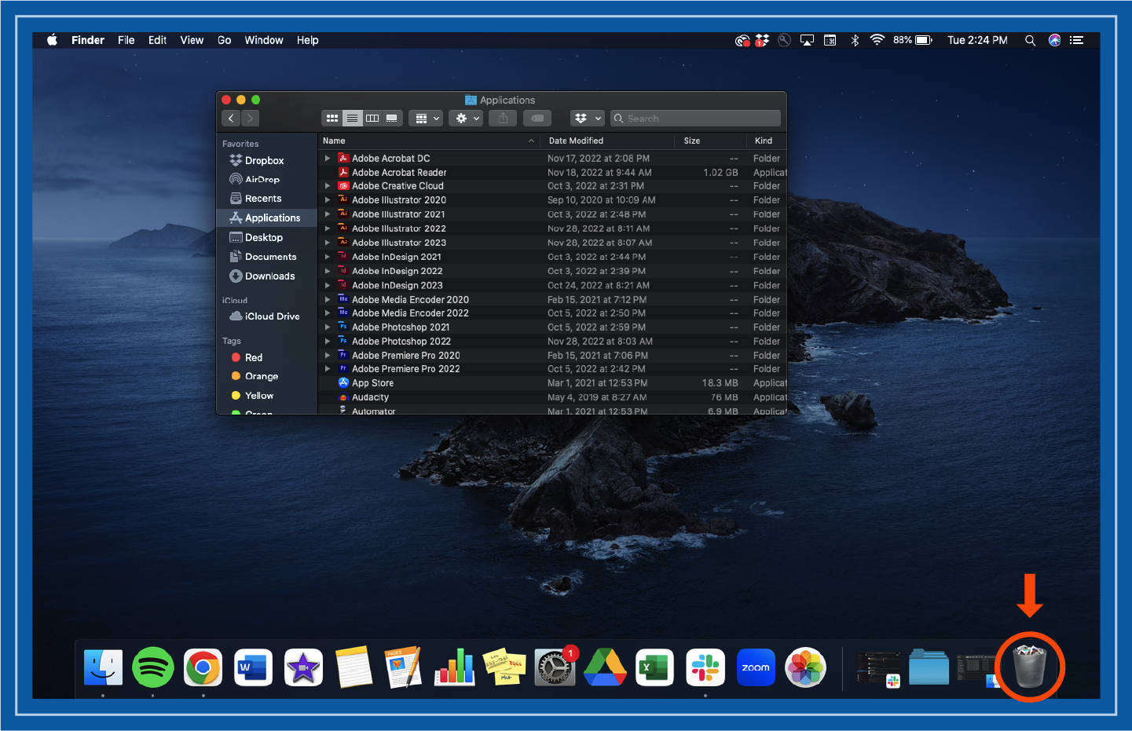Select AirDrop in the sidebar
The image size is (1132, 731).
click(x=266, y=180)
